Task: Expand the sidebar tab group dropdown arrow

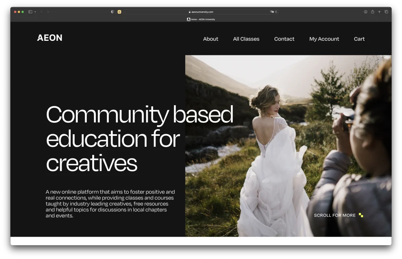Action: pos(35,12)
